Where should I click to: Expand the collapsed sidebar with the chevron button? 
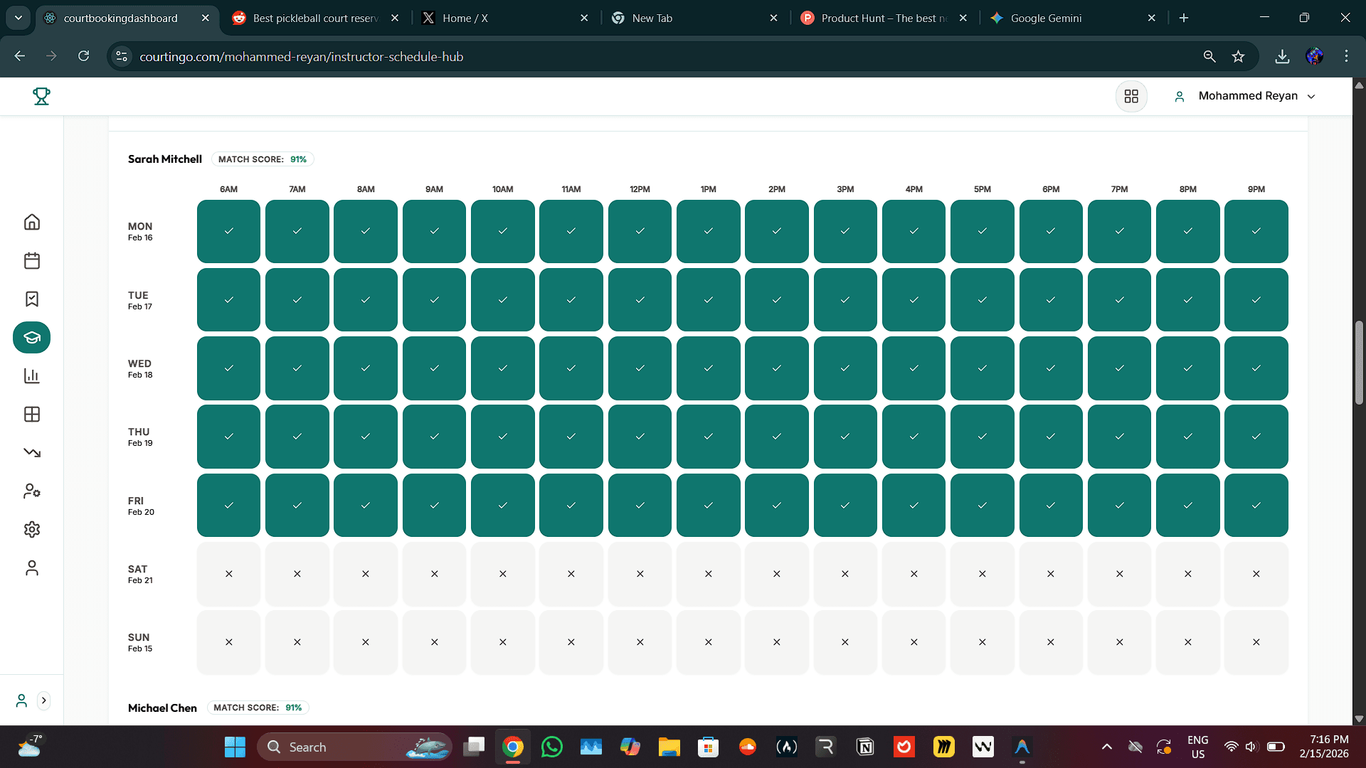tap(44, 700)
